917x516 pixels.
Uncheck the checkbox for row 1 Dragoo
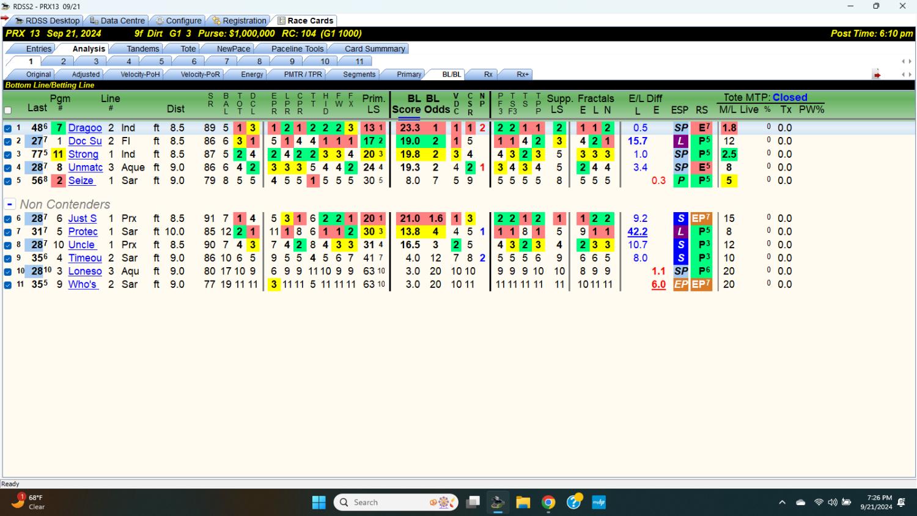click(x=8, y=128)
